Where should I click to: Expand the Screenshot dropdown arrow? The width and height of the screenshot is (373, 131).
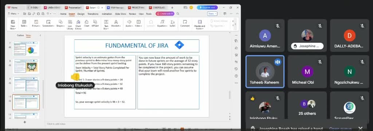tap(54, 26)
